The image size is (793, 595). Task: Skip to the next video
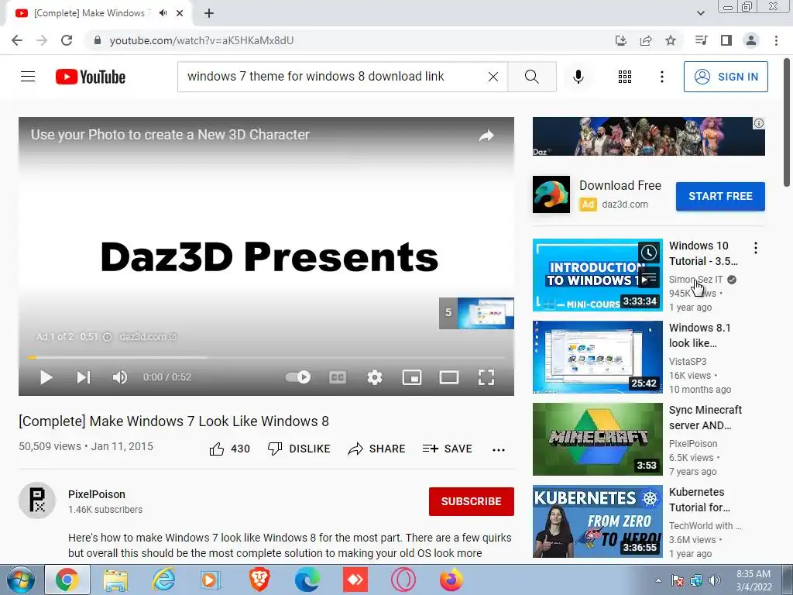tap(84, 377)
